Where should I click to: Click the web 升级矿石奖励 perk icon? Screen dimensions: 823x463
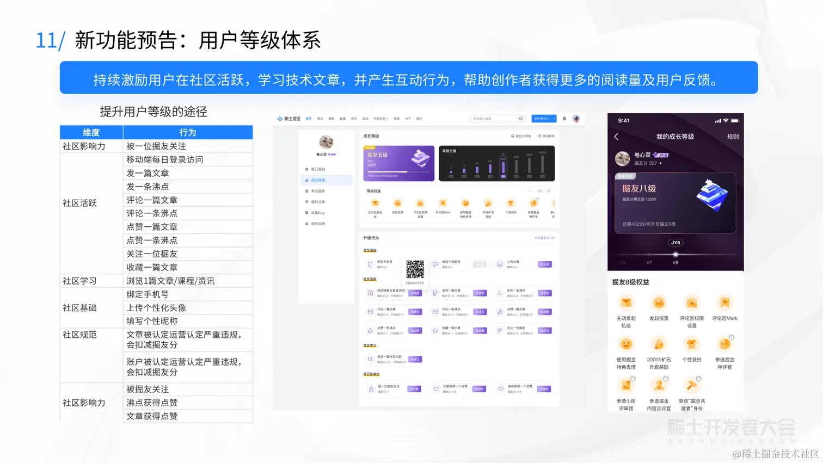pyautogui.click(x=488, y=203)
